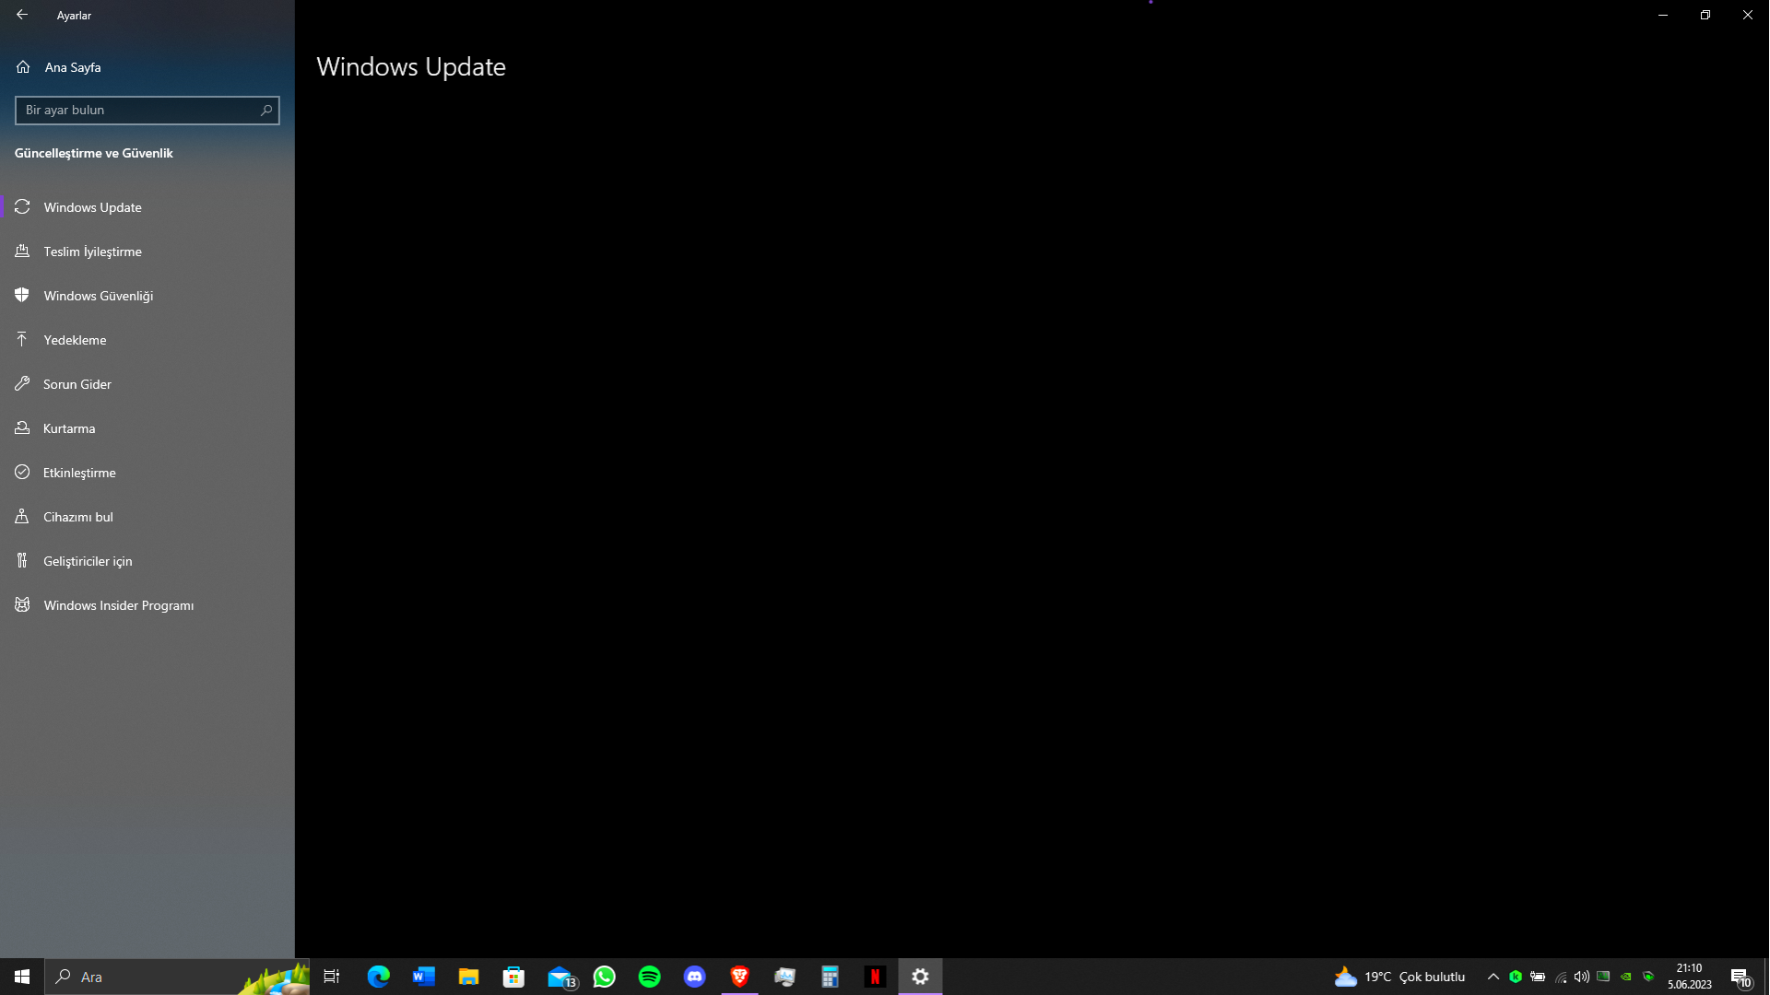Open Discord from the taskbar

(694, 977)
